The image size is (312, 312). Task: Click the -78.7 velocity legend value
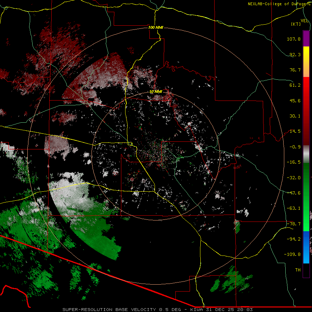(294, 224)
